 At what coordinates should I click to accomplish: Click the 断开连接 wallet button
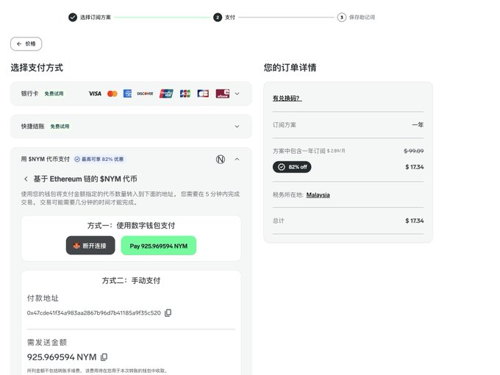(90, 246)
